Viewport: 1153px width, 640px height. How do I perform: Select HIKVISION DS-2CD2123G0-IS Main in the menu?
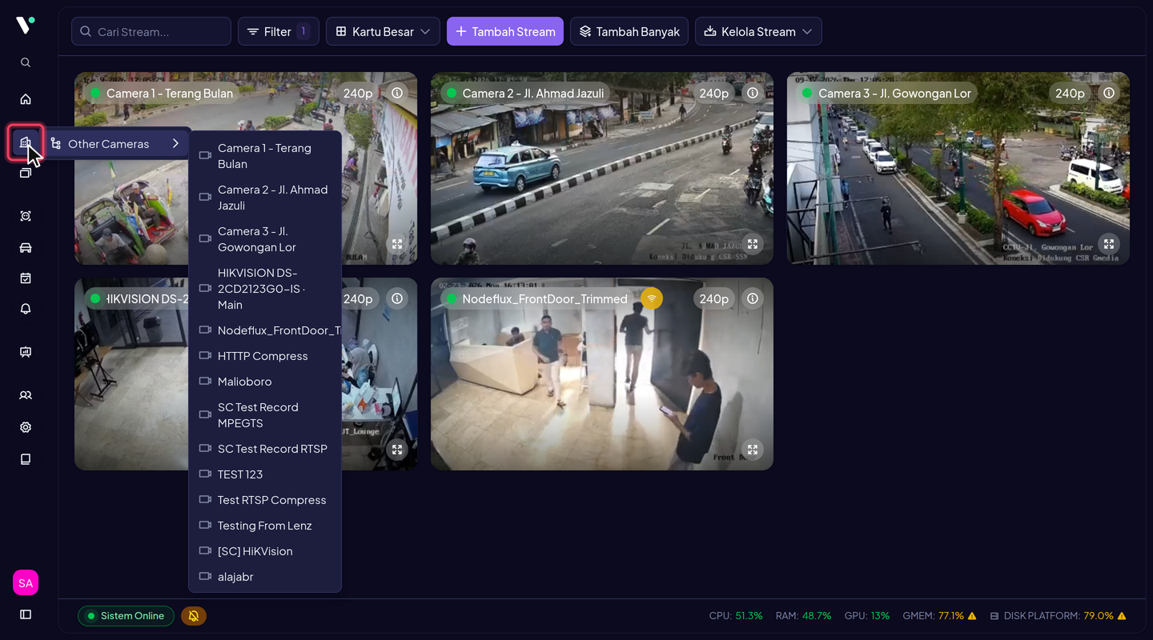pos(265,289)
